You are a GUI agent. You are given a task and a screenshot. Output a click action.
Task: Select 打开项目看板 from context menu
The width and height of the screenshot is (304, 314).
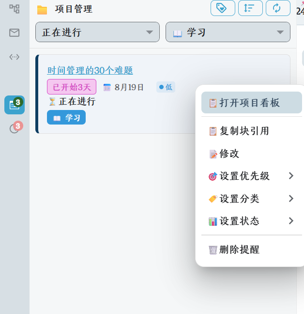252,103
